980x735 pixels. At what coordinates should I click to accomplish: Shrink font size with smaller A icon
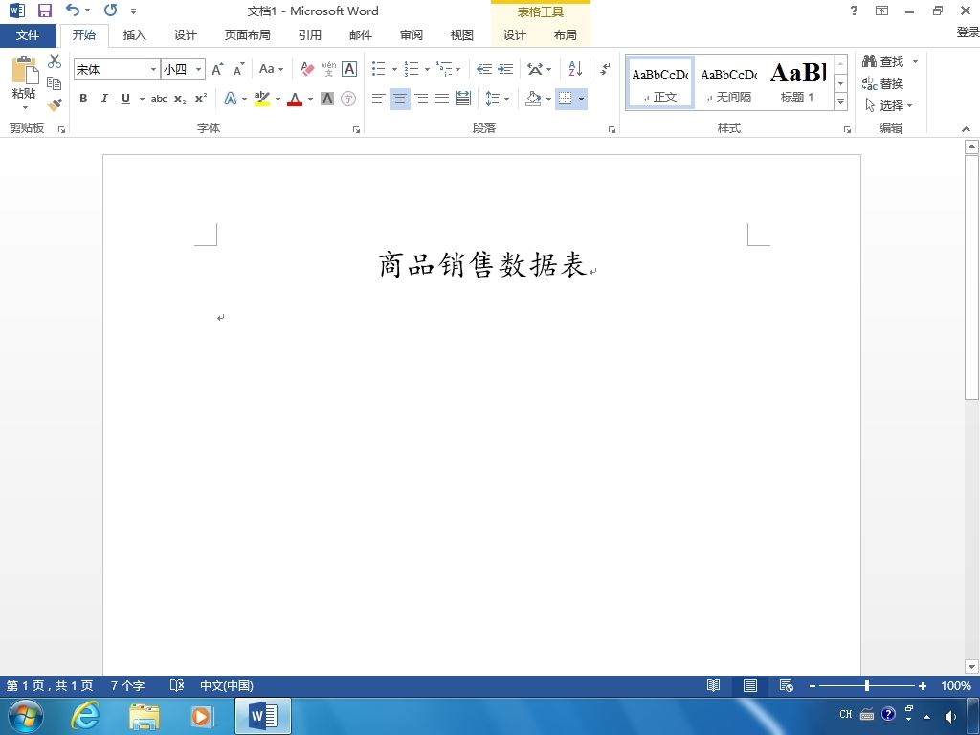[238, 69]
